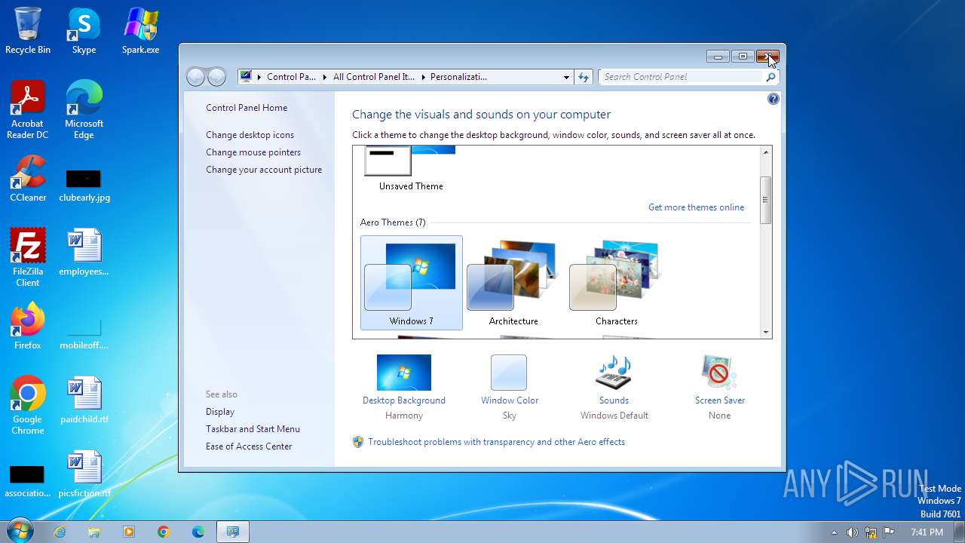The width and height of the screenshot is (965, 543).
Task: Open the Help question mark icon
Action: [x=773, y=99]
